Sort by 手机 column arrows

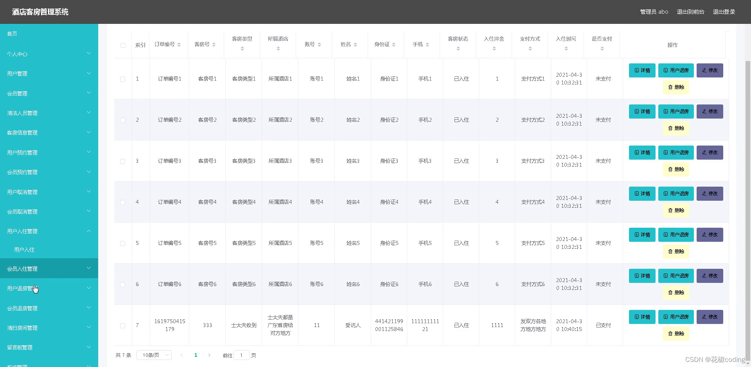[x=427, y=45]
